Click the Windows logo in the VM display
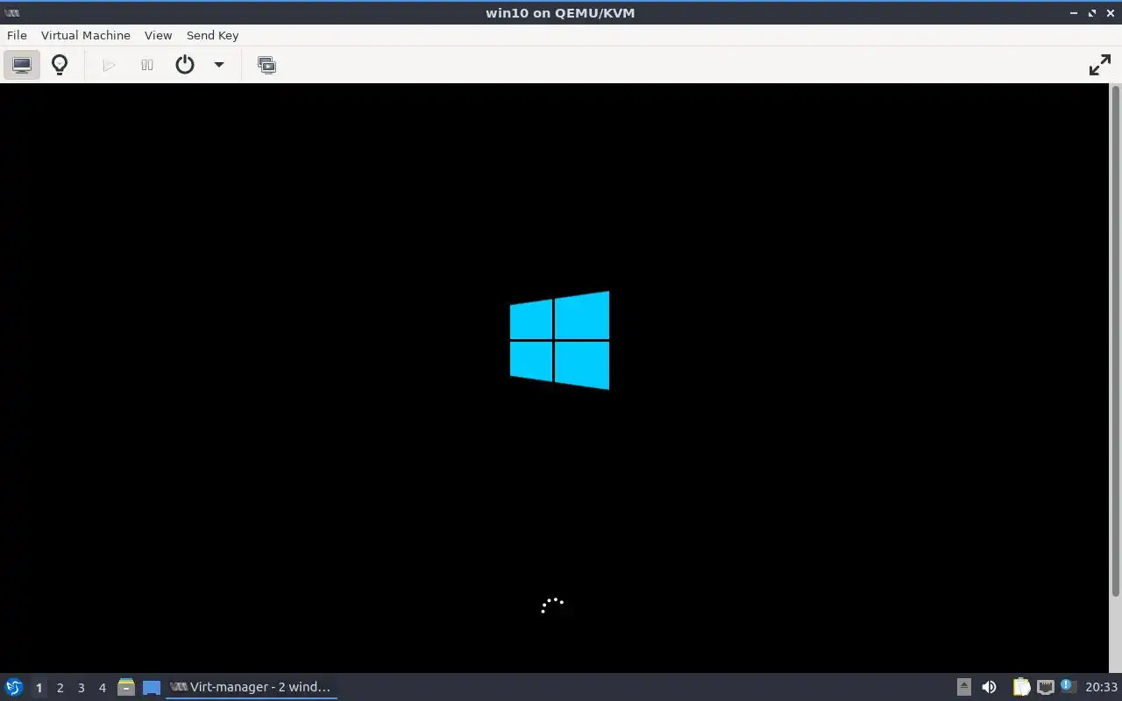1122x701 pixels. coord(559,340)
